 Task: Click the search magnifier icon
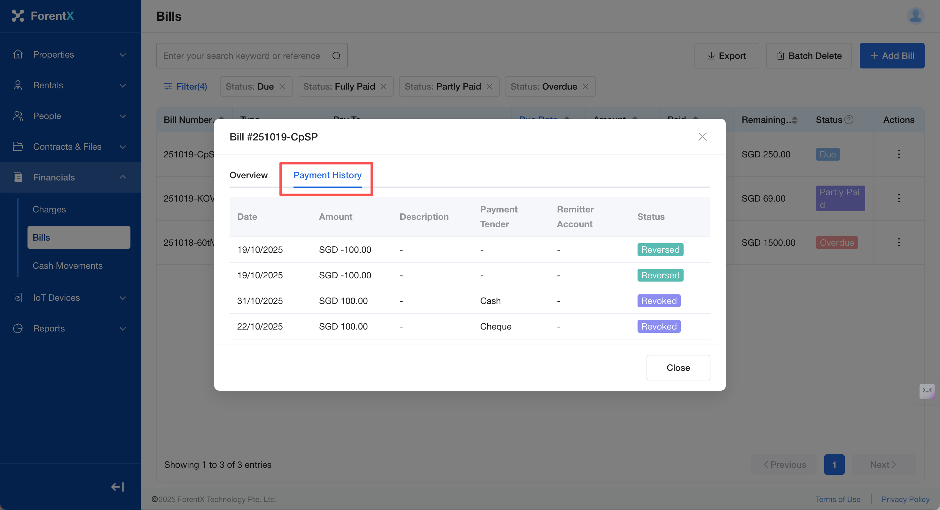(x=336, y=56)
